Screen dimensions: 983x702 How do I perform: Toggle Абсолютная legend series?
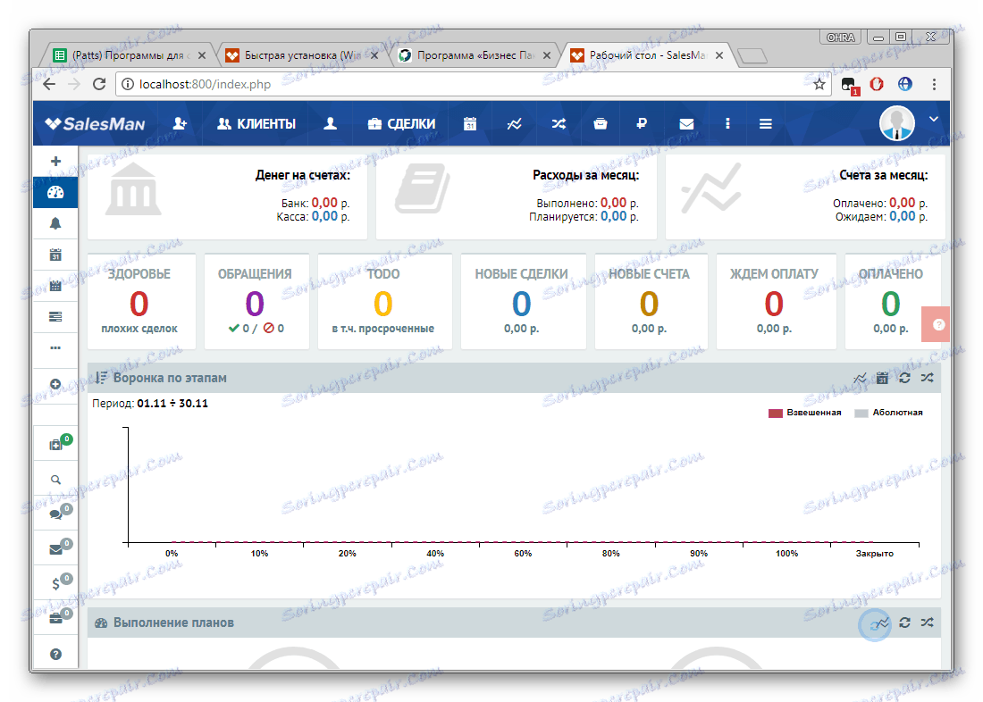point(889,413)
